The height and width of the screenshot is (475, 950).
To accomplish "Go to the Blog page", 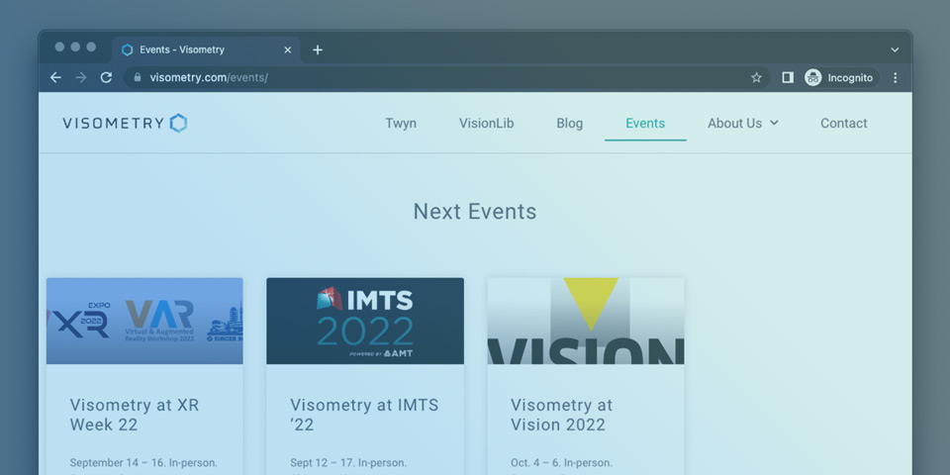I will click(x=570, y=123).
